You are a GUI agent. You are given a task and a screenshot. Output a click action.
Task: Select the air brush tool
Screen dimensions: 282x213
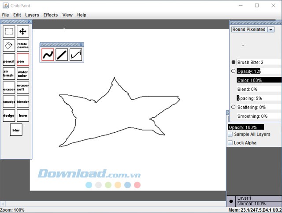pyautogui.click(x=9, y=74)
